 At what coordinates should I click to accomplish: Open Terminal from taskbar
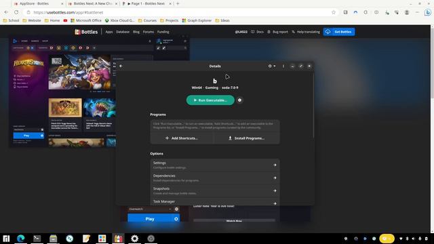(x=37, y=239)
